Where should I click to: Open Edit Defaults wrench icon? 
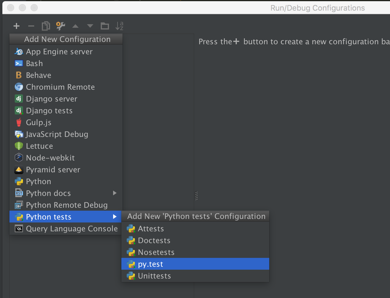61,26
